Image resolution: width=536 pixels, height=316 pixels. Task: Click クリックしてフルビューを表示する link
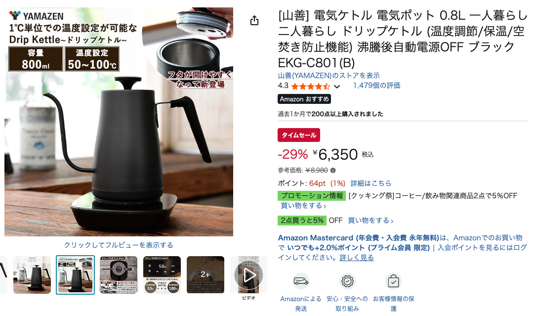[119, 245]
